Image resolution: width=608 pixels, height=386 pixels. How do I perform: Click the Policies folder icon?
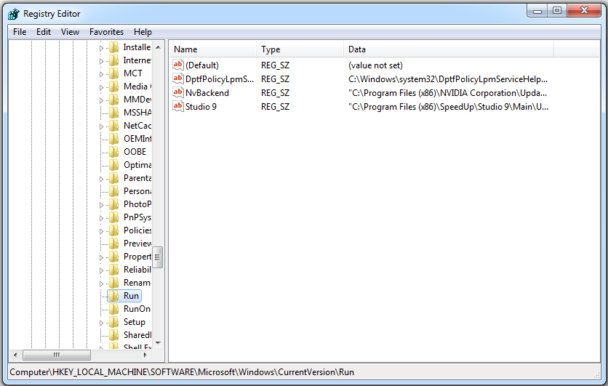(x=114, y=230)
